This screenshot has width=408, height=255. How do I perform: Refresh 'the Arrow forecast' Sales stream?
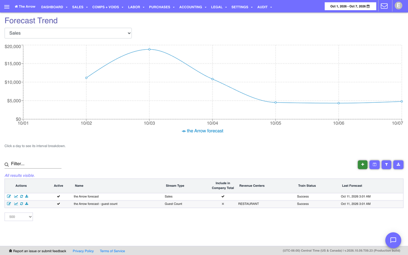click(x=21, y=196)
